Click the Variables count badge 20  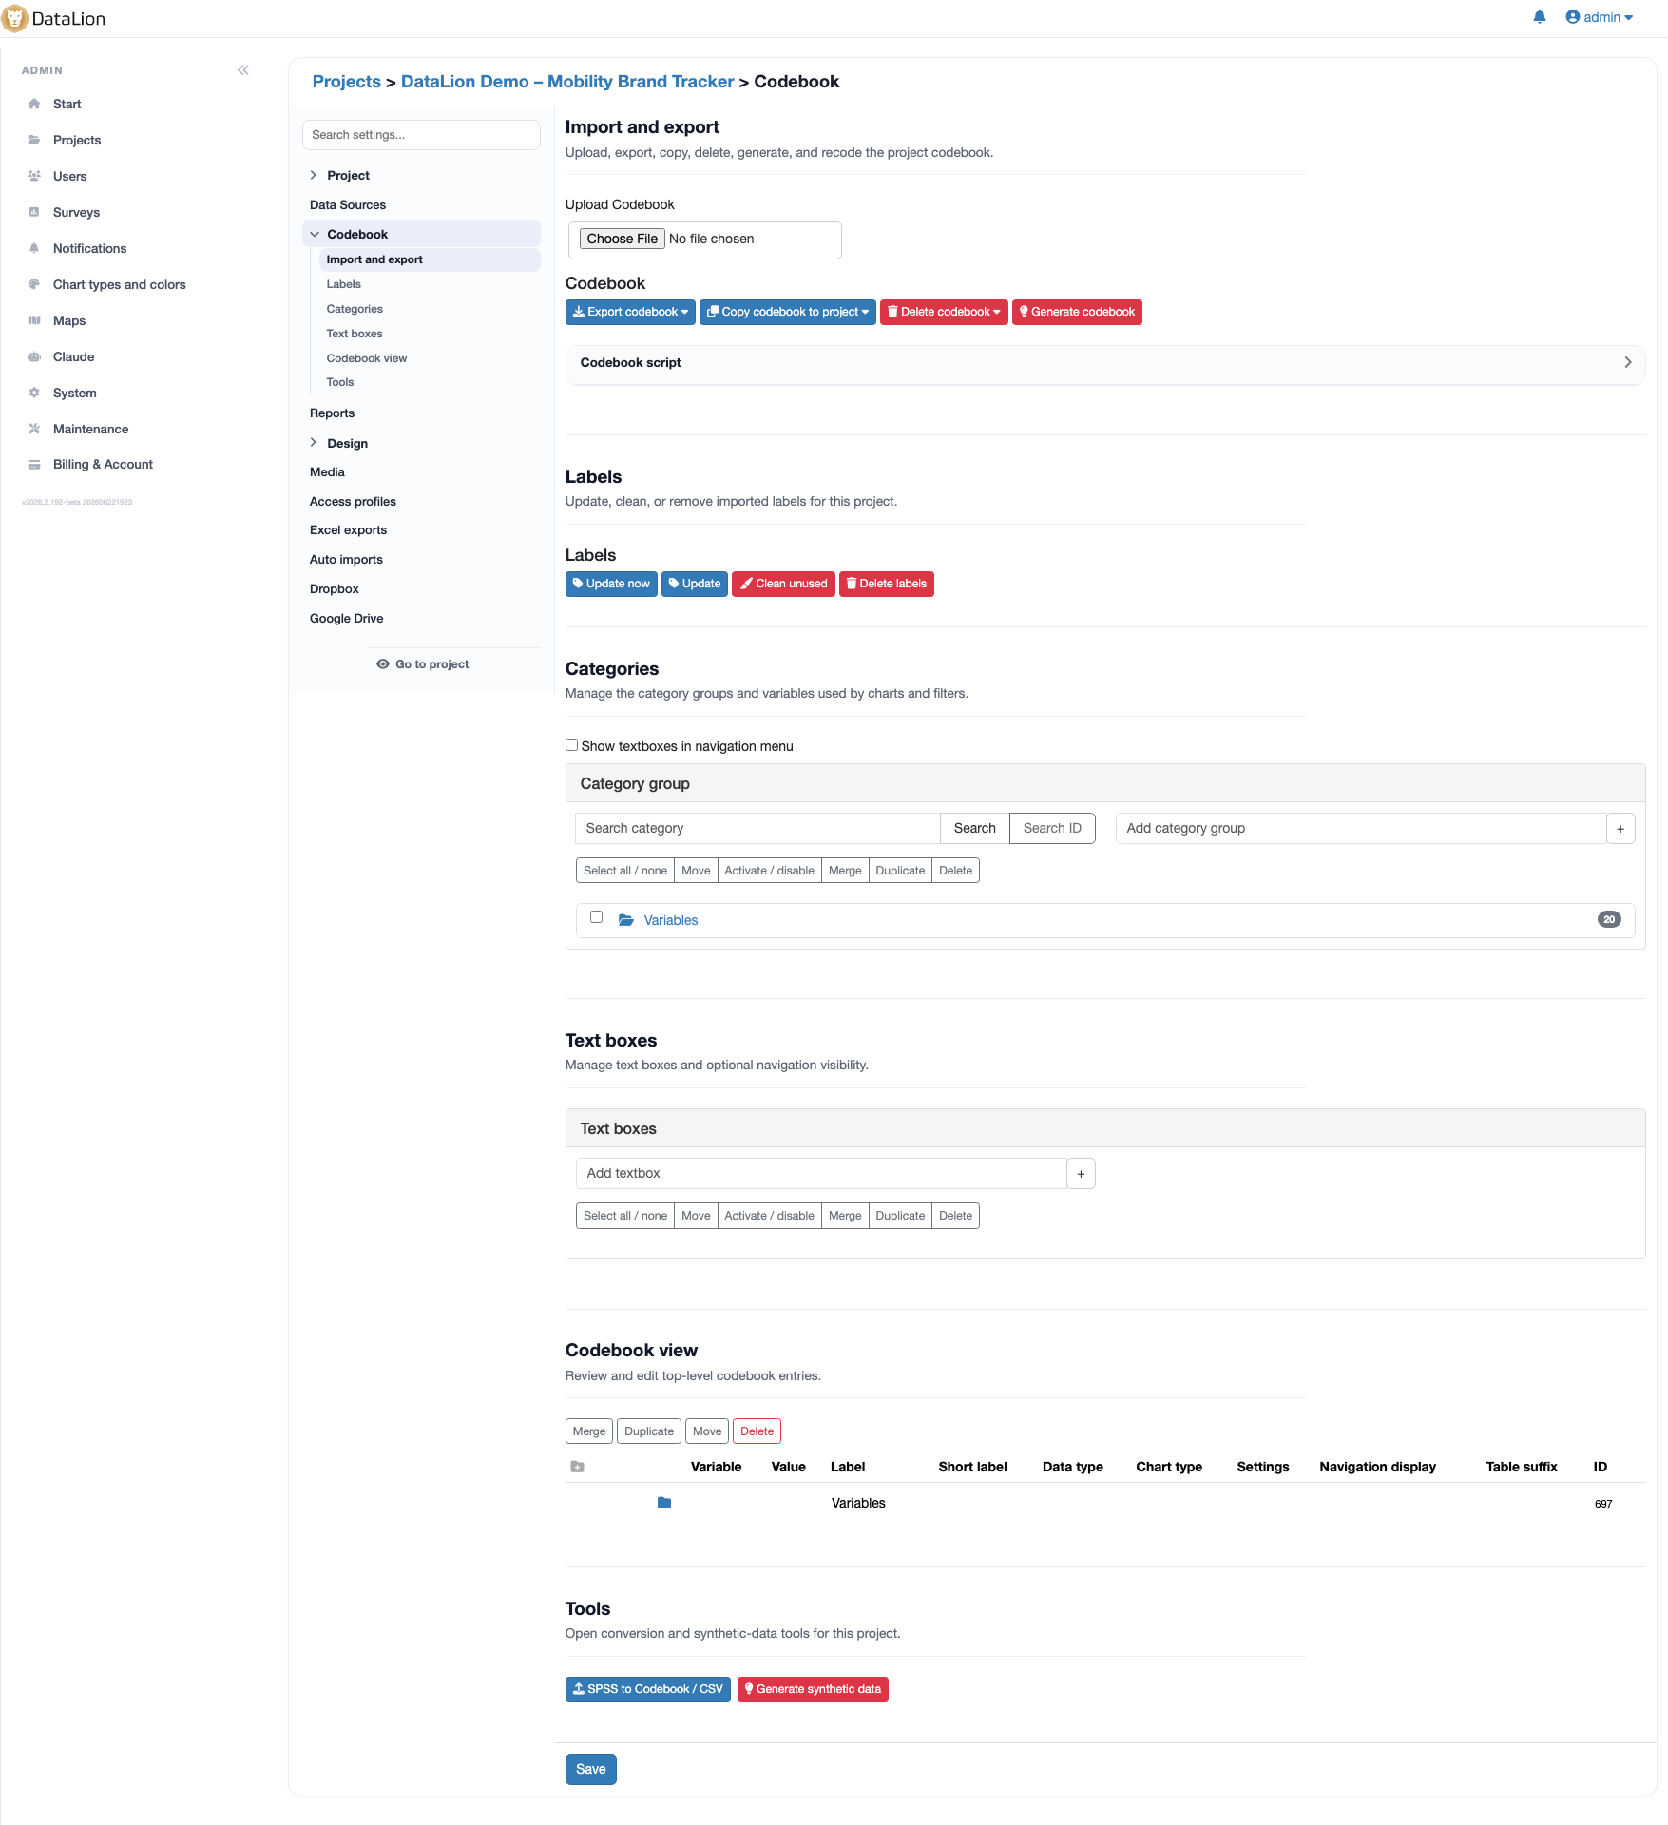[1609, 920]
